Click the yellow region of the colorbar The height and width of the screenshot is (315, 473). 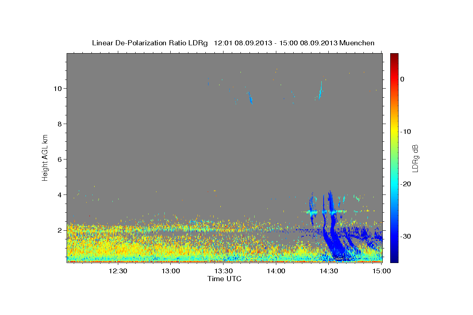click(x=394, y=132)
